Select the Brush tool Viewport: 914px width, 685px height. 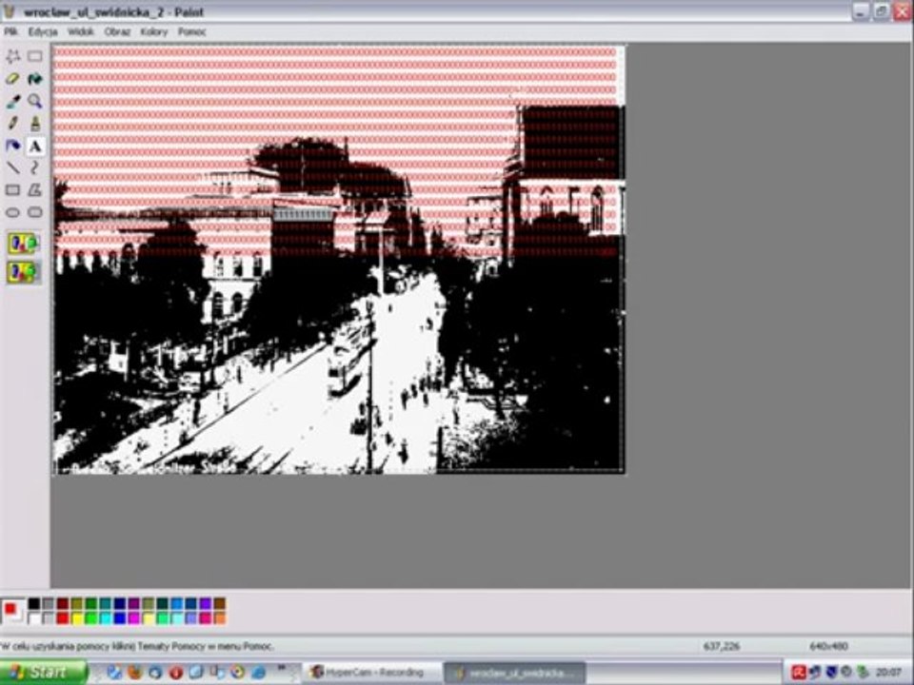pos(35,123)
